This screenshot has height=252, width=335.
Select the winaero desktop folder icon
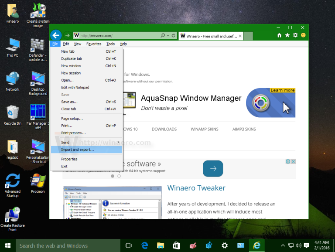pos(13,13)
